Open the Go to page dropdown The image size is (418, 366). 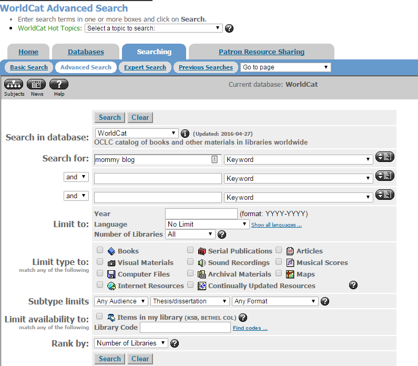tap(286, 67)
